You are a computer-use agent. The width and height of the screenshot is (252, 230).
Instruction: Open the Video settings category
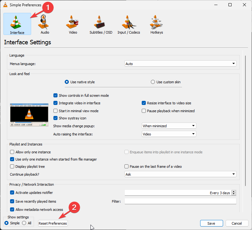pos(73,24)
